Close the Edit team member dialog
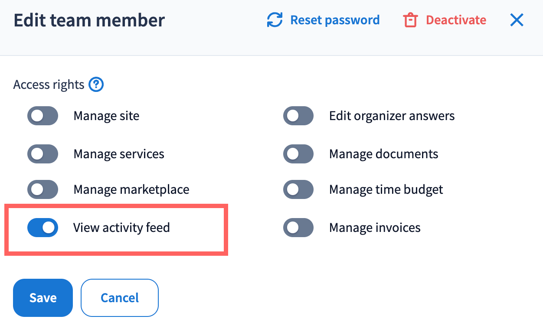This screenshot has width=543, height=326. tap(517, 20)
